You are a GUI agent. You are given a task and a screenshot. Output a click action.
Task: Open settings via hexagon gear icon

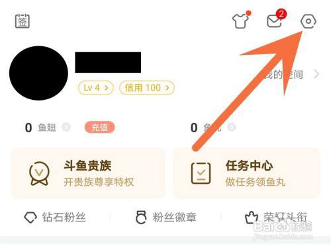tap(308, 21)
